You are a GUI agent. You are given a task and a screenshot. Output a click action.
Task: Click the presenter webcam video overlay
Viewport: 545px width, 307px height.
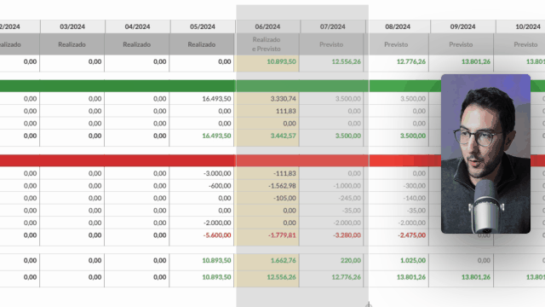coord(485,153)
